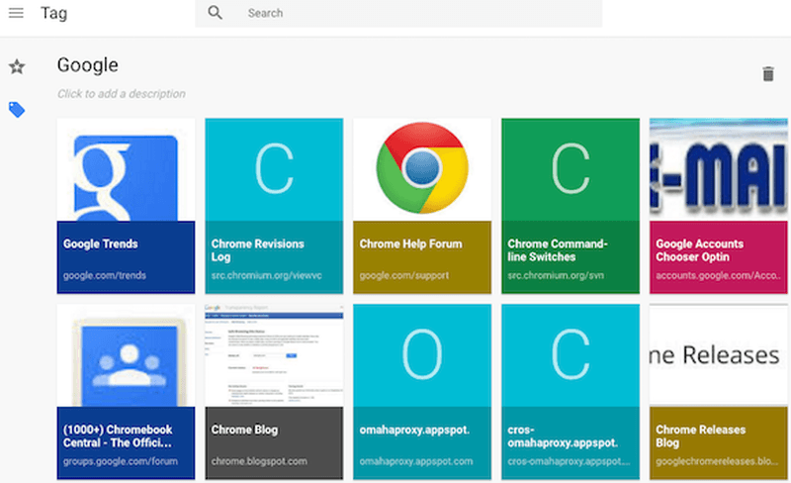791x483 pixels.
Task: Open the starred bookmarks sidebar icon
Action: click(x=17, y=67)
